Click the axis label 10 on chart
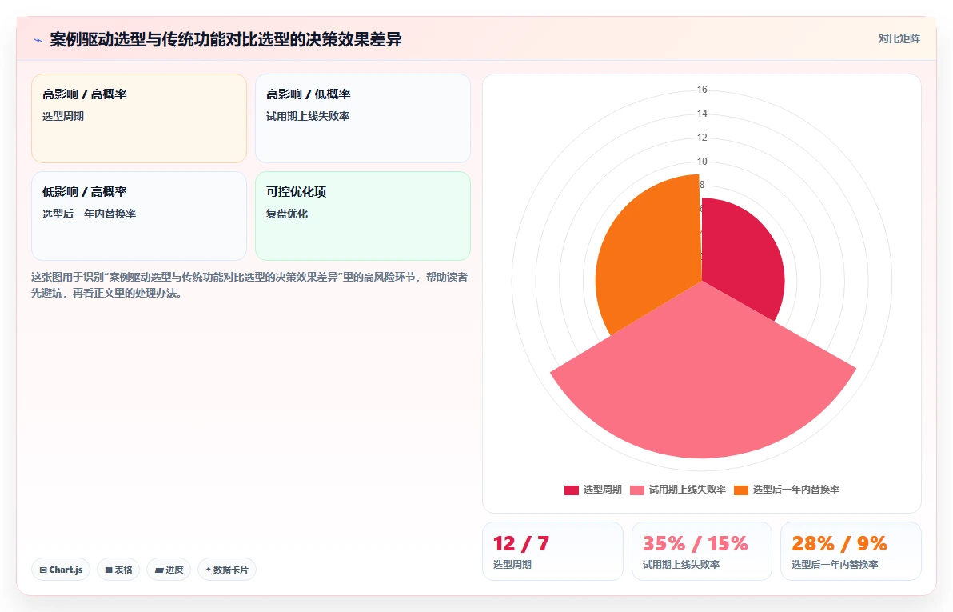The width and height of the screenshot is (953, 612). (x=702, y=162)
